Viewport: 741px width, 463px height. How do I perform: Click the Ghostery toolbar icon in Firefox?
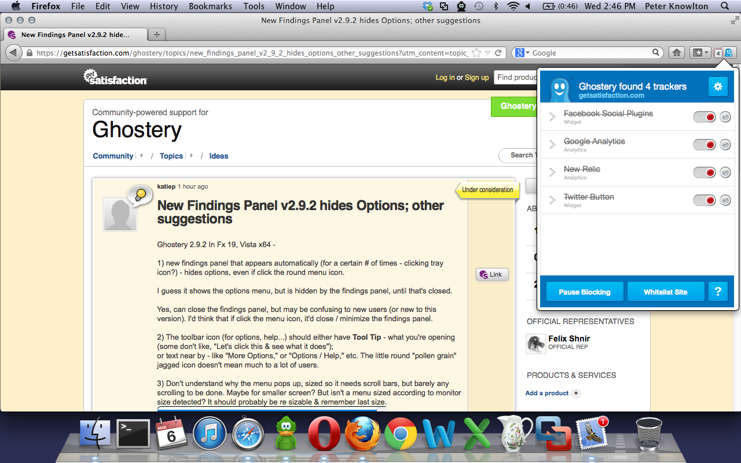pyautogui.click(x=728, y=53)
